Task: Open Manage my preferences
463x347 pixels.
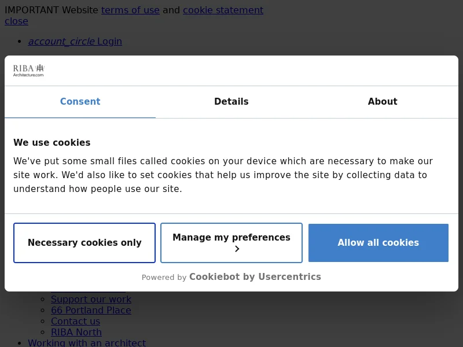Action: [231, 238]
